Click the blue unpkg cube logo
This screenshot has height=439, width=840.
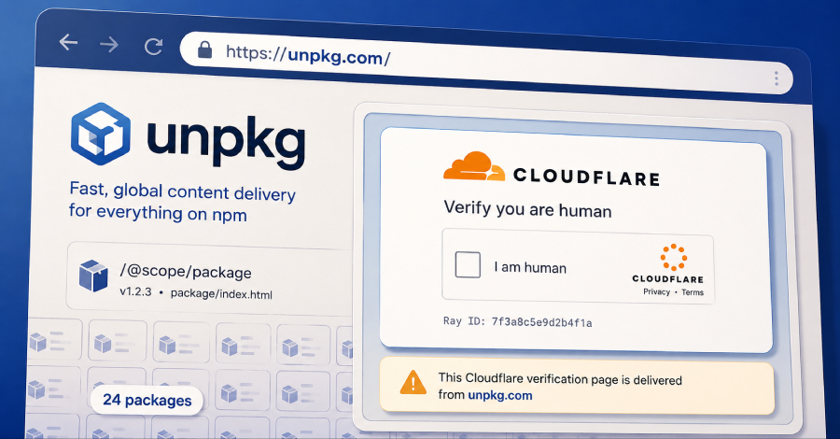101,134
